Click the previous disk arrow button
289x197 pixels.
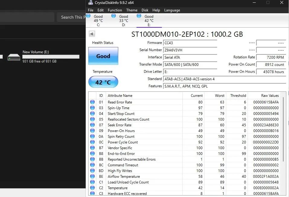pos(92,34)
